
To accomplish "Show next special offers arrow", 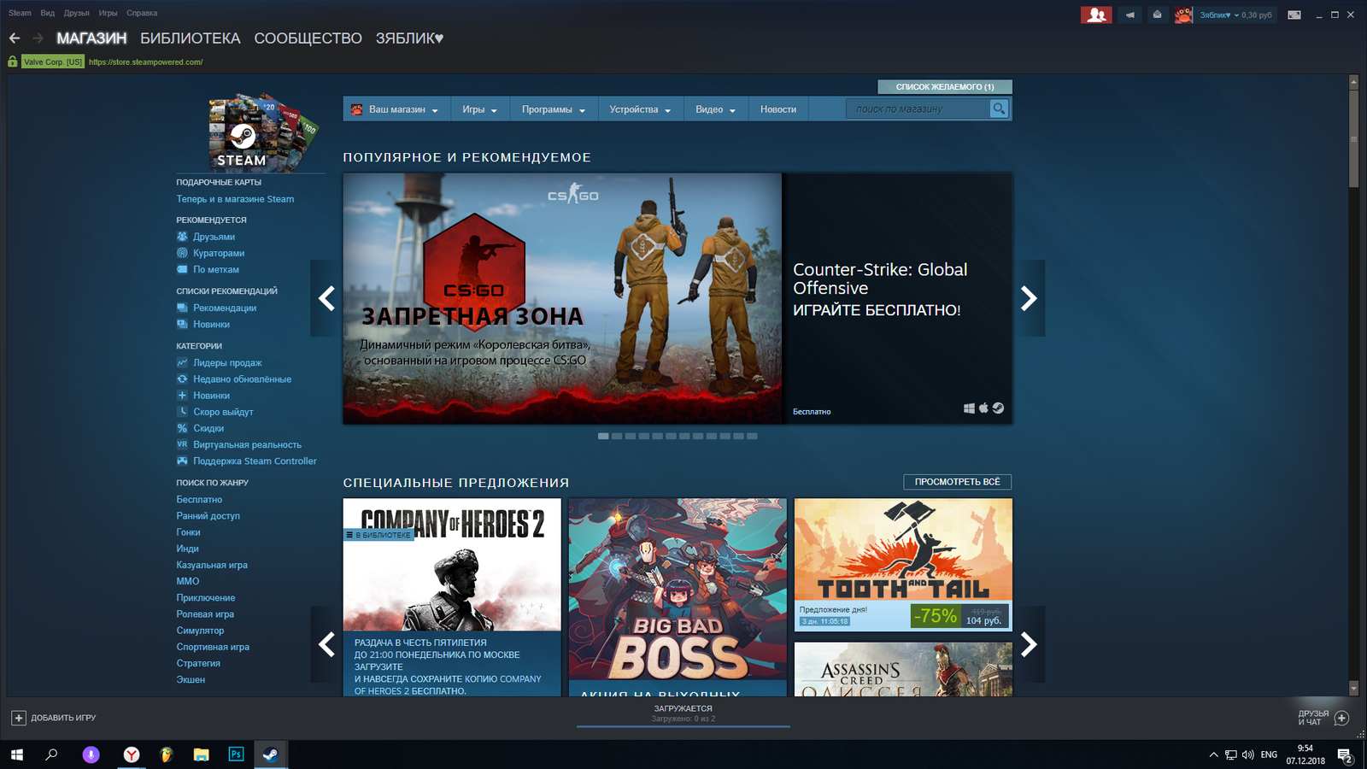I will [x=1029, y=644].
